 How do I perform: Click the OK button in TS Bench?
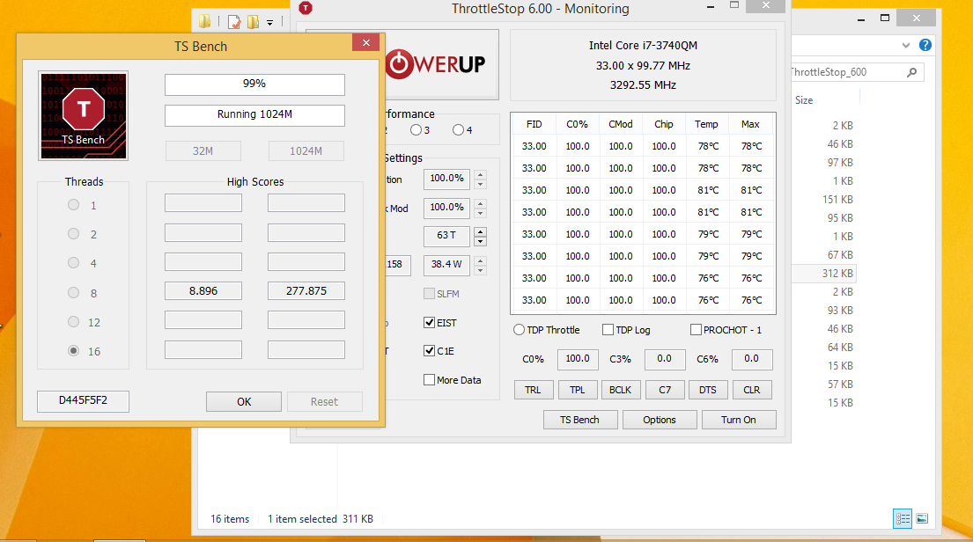[x=244, y=402]
